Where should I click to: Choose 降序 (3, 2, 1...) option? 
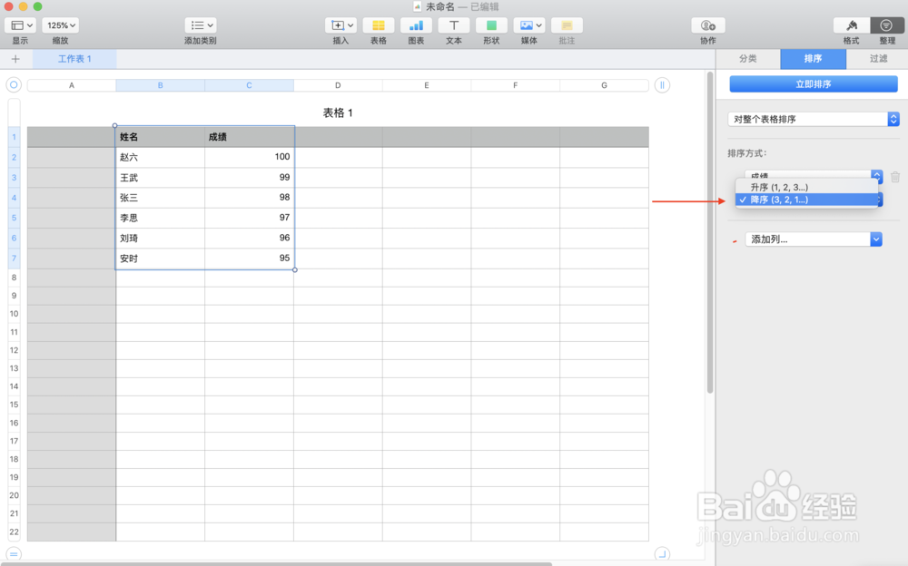[806, 200]
